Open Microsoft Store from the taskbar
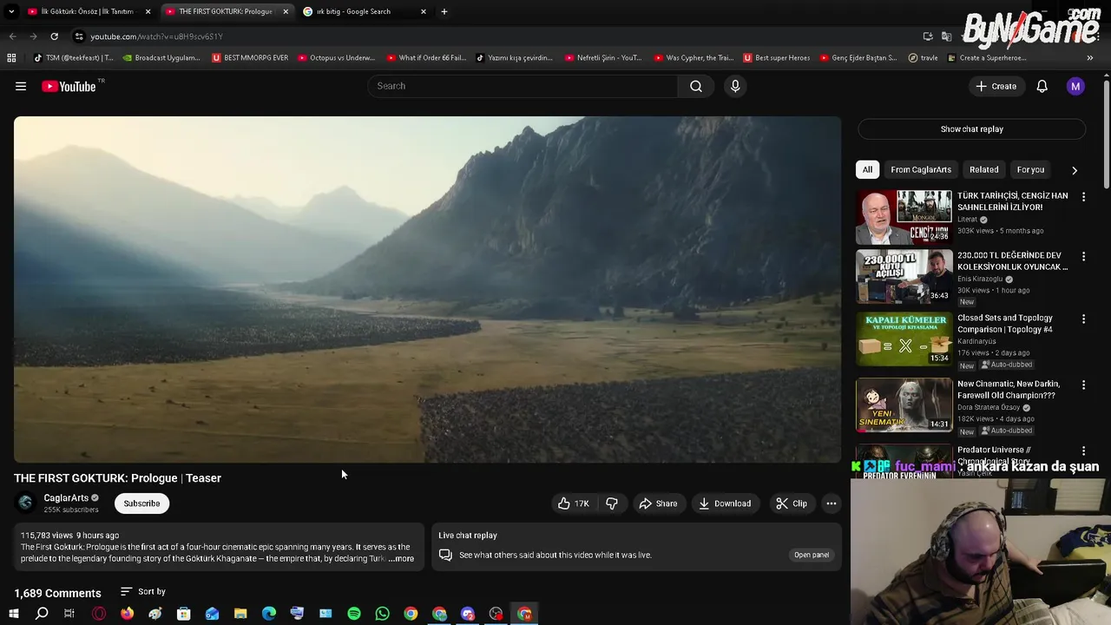The width and height of the screenshot is (1111, 625). coord(183,614)
